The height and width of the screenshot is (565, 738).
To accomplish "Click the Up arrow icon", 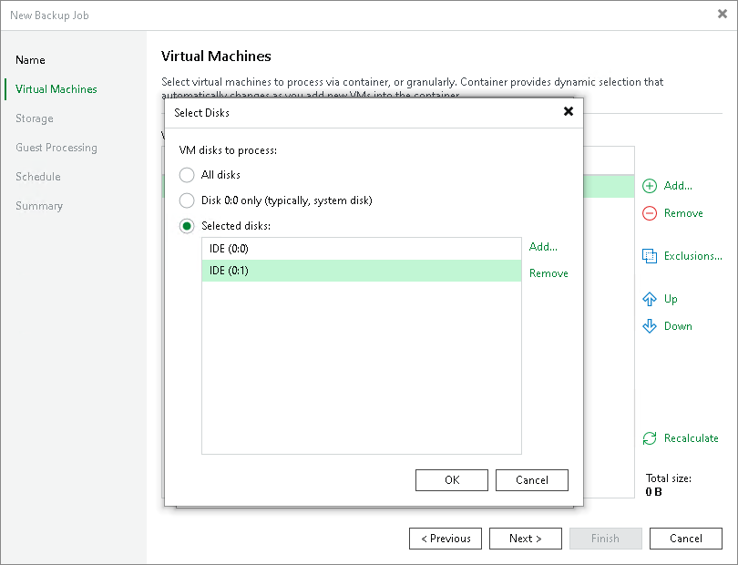I will (x=650, y=299).
